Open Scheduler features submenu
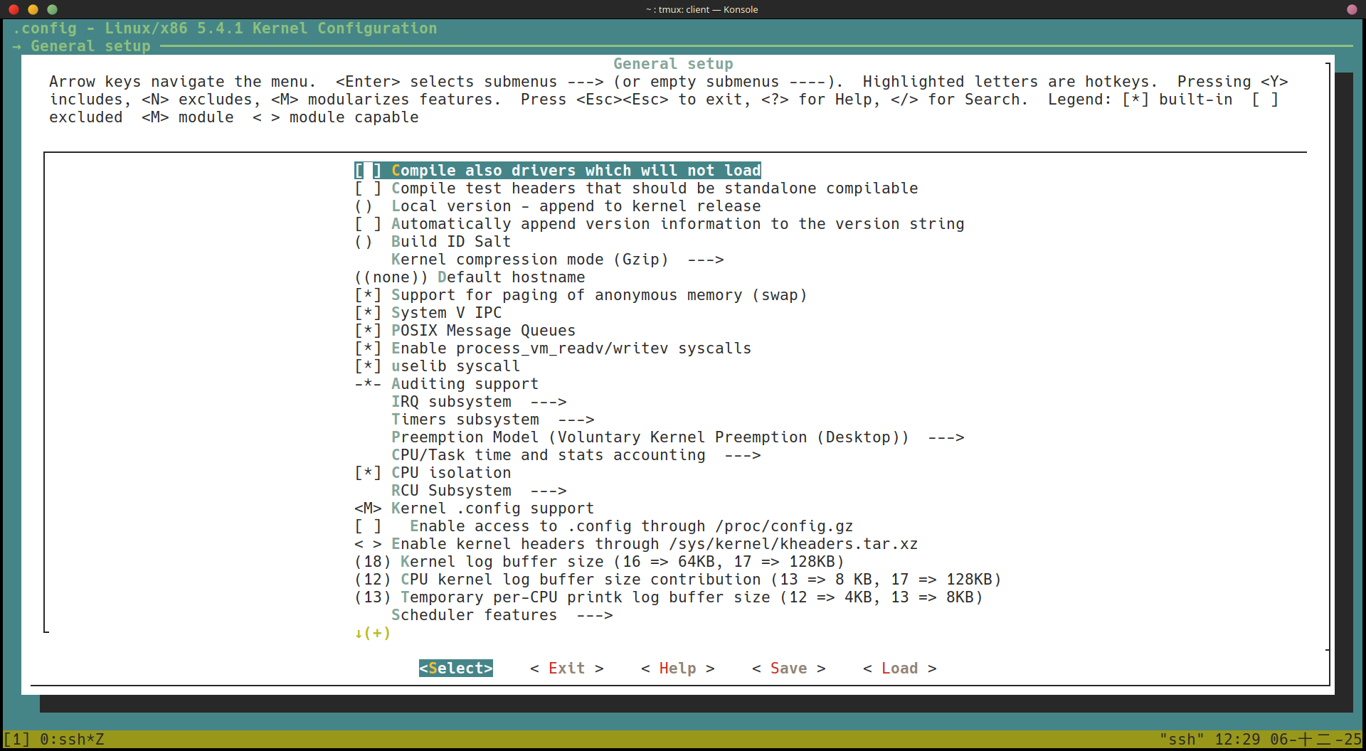The width and height of the screenshot is (1366, 751). [x=501, y=615]
